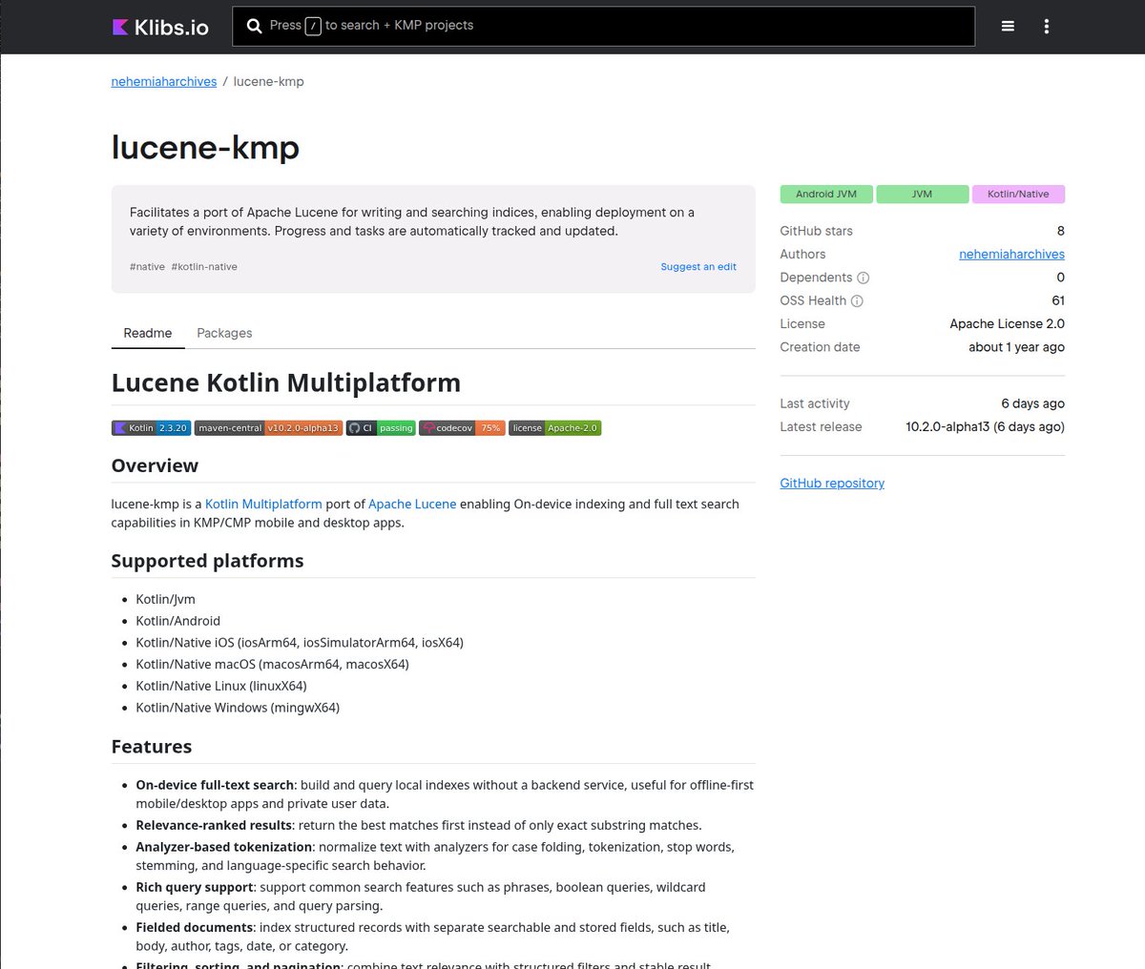Click the CI passing badge

(381, 428)
